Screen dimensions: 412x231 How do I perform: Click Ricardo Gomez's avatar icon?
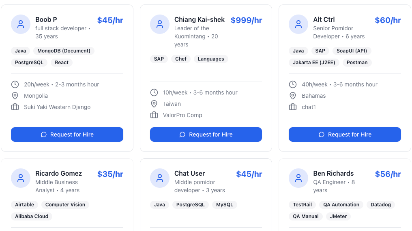coord(21,178)
